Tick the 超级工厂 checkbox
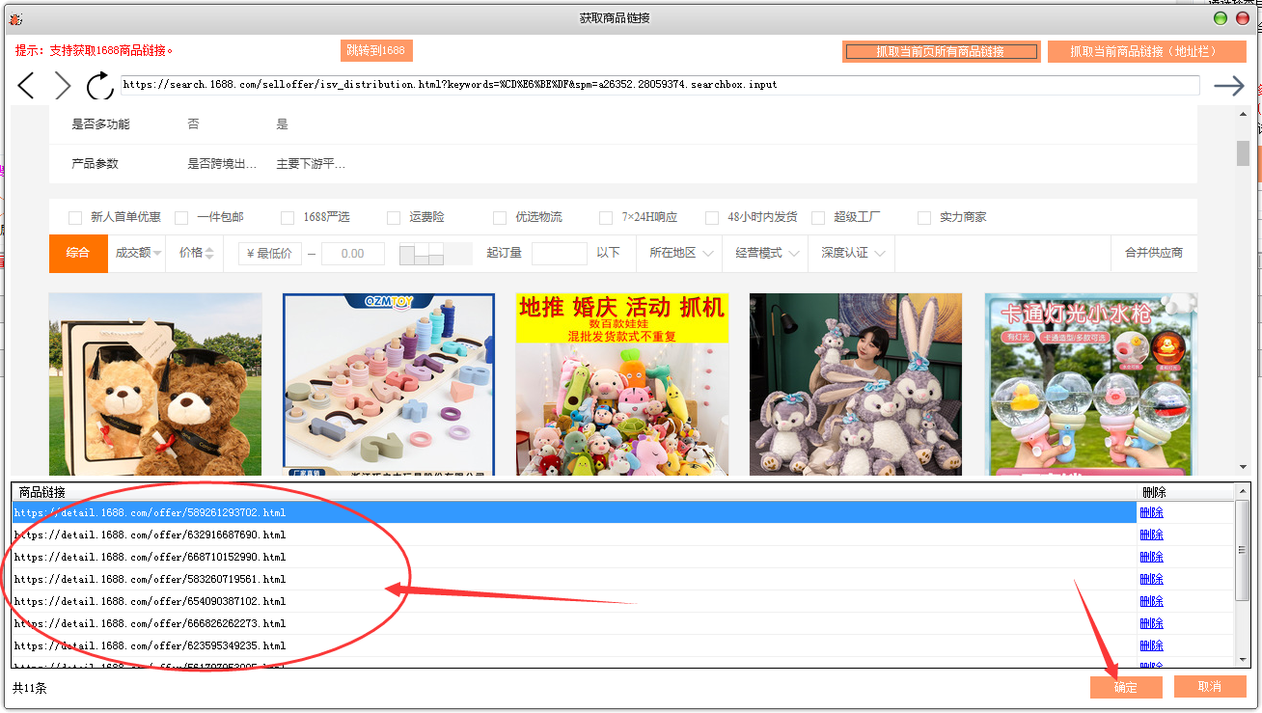This screenshot has width=1262, height=713. point(818,218)
